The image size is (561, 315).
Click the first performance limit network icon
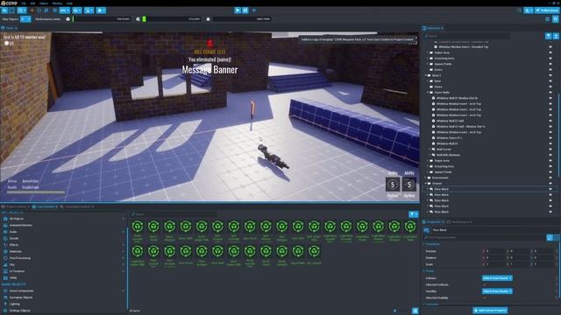(68, 19)
